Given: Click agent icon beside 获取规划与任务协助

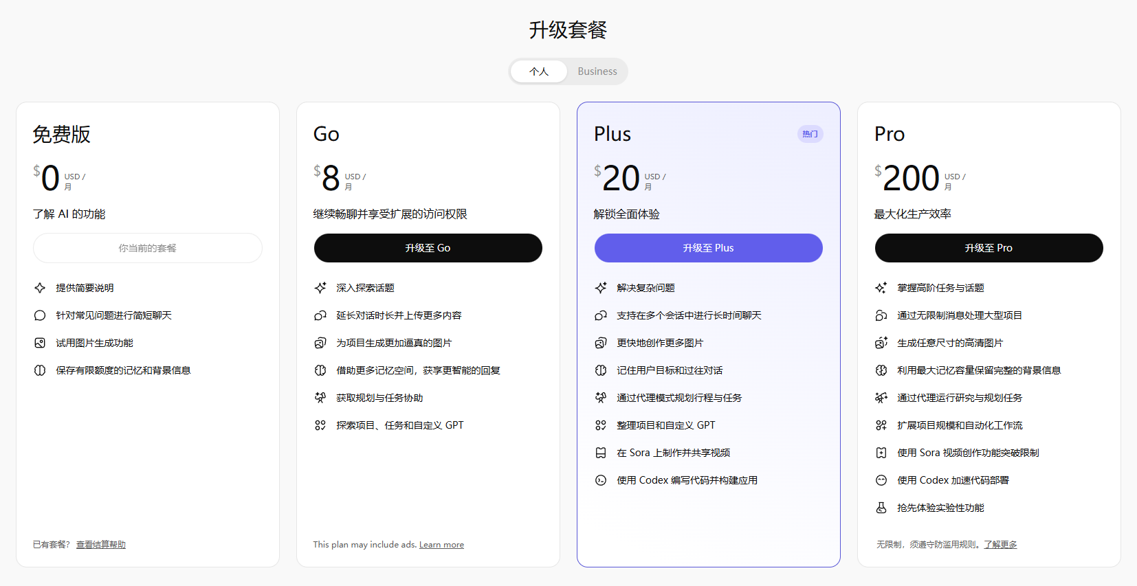Looking at the screenshot, I should click(320, 398).
